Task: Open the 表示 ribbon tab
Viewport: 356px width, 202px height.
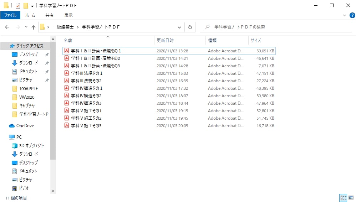Action: (68, 15)
